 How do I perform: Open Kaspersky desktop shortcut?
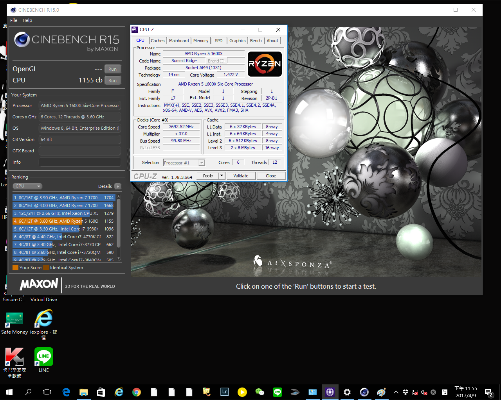pyautogui.click(x=14, y=362)
